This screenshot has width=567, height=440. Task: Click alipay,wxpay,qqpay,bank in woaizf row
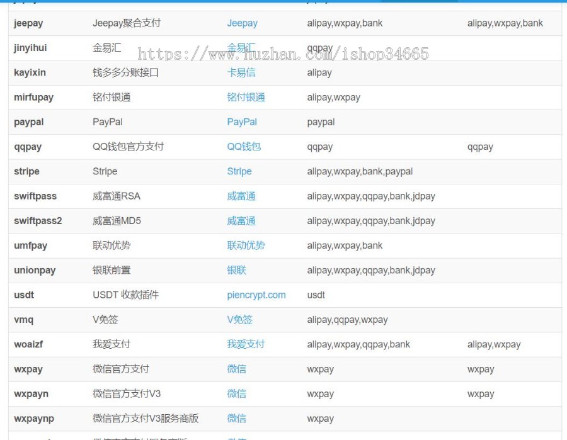tap(358, 344)
